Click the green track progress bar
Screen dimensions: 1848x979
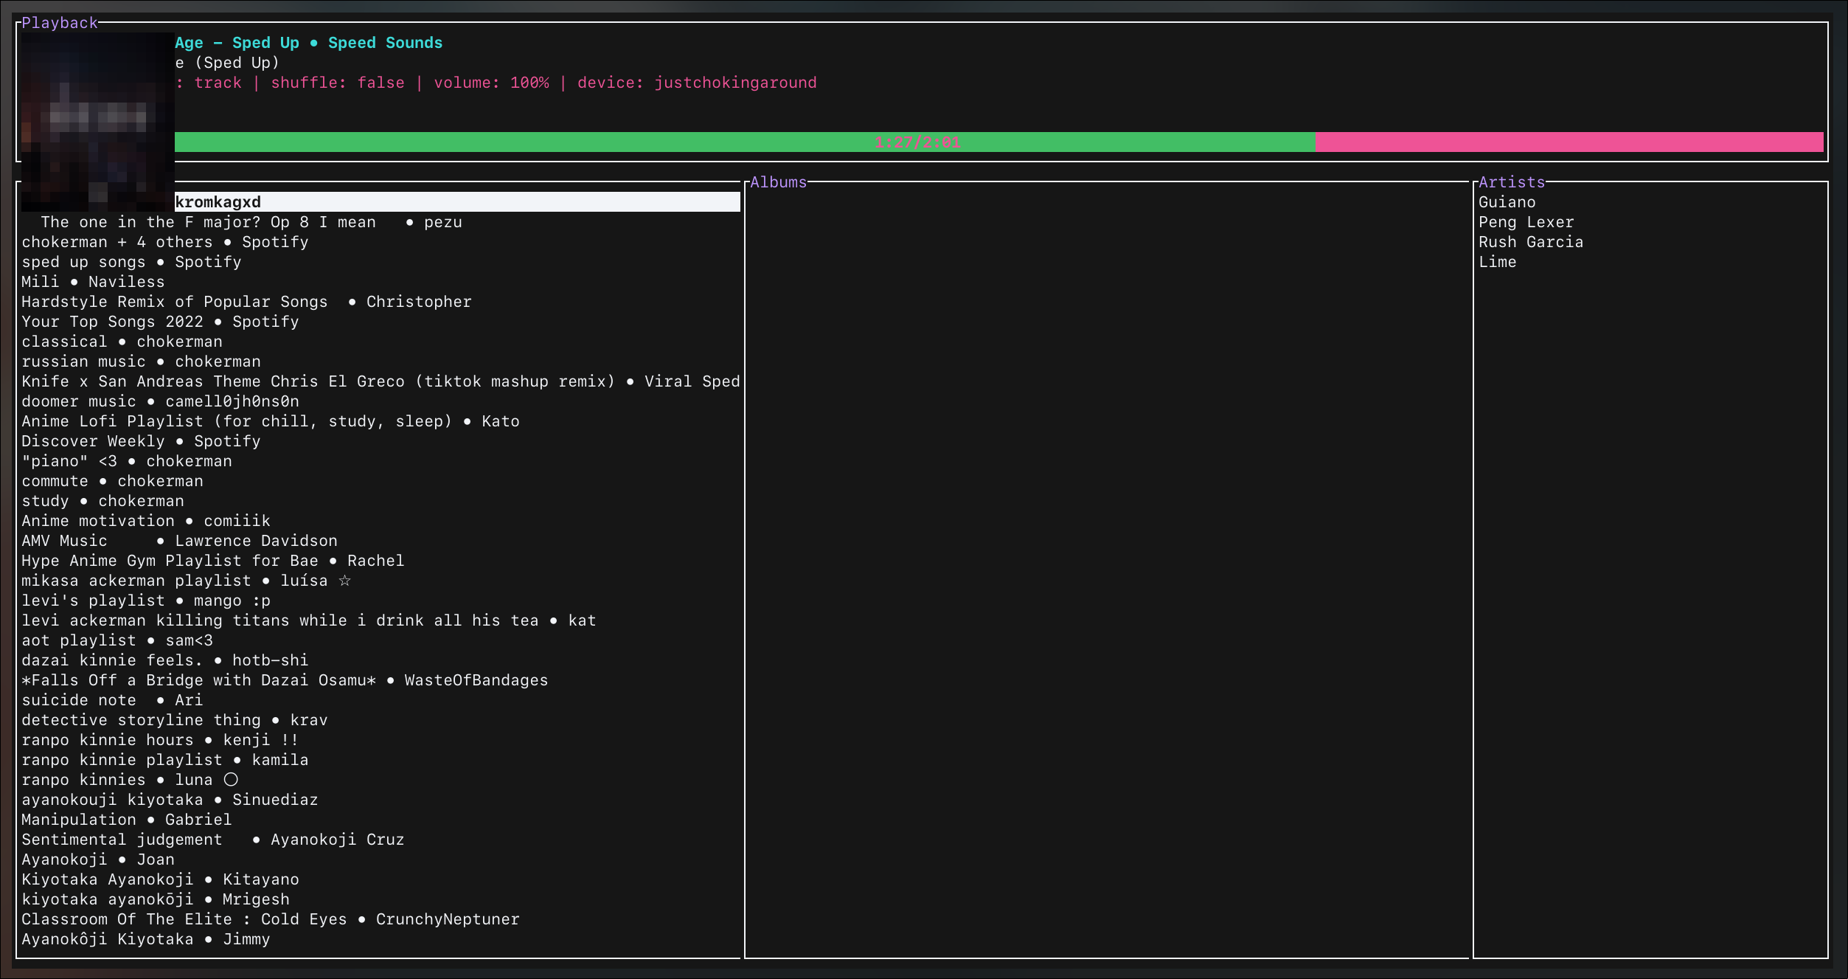[x=737, y=140]
